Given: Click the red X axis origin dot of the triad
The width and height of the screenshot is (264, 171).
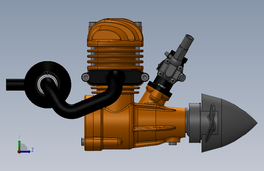Looking at the screenshot, I should 19,152.
